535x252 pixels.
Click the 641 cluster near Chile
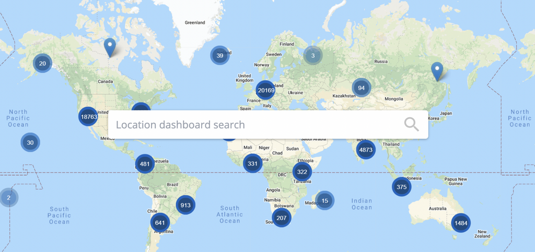[x=160, y=223]
